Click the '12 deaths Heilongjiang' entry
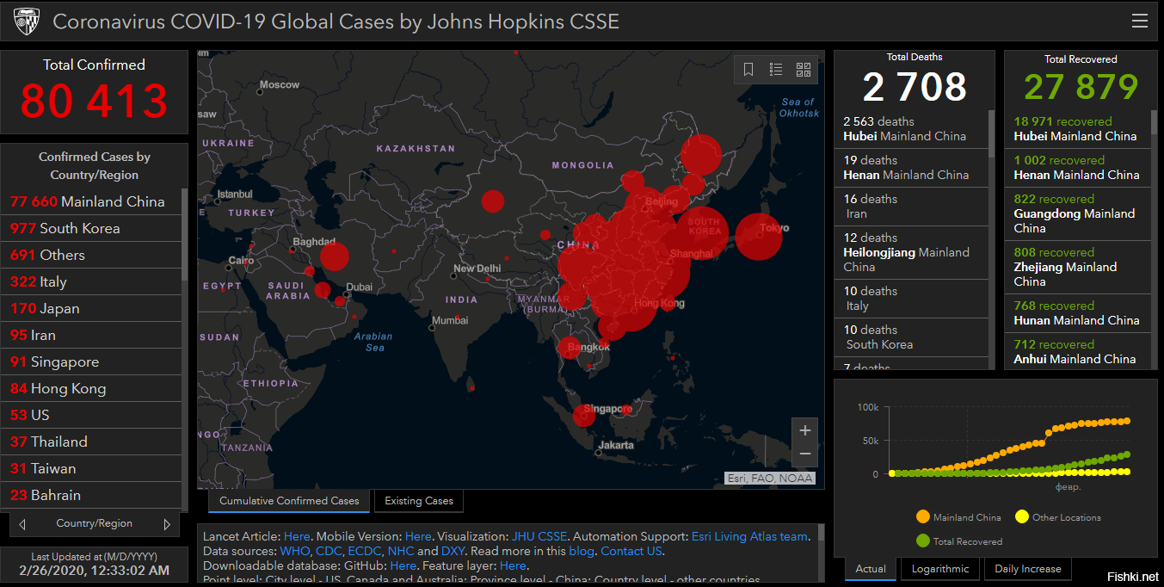Viewport: 1164px width, 587px height. coord(911,252)
